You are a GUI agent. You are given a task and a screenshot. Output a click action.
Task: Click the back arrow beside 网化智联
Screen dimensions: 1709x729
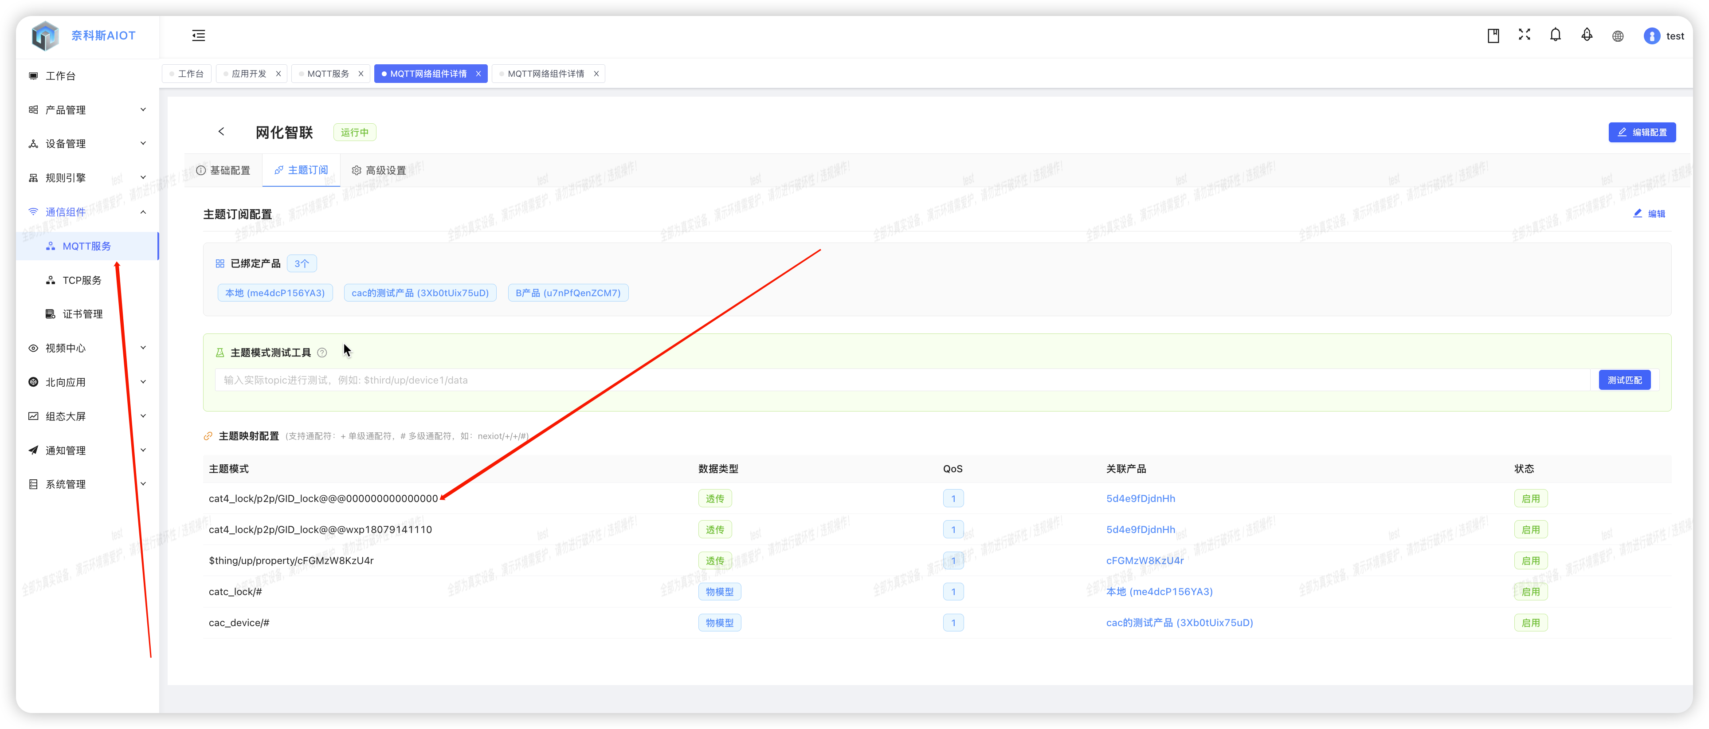222,132
